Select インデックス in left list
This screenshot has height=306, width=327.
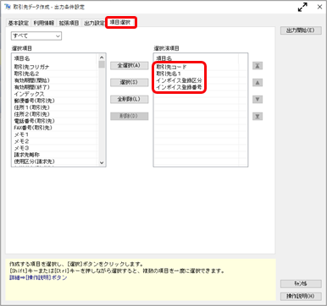[29, 94]
